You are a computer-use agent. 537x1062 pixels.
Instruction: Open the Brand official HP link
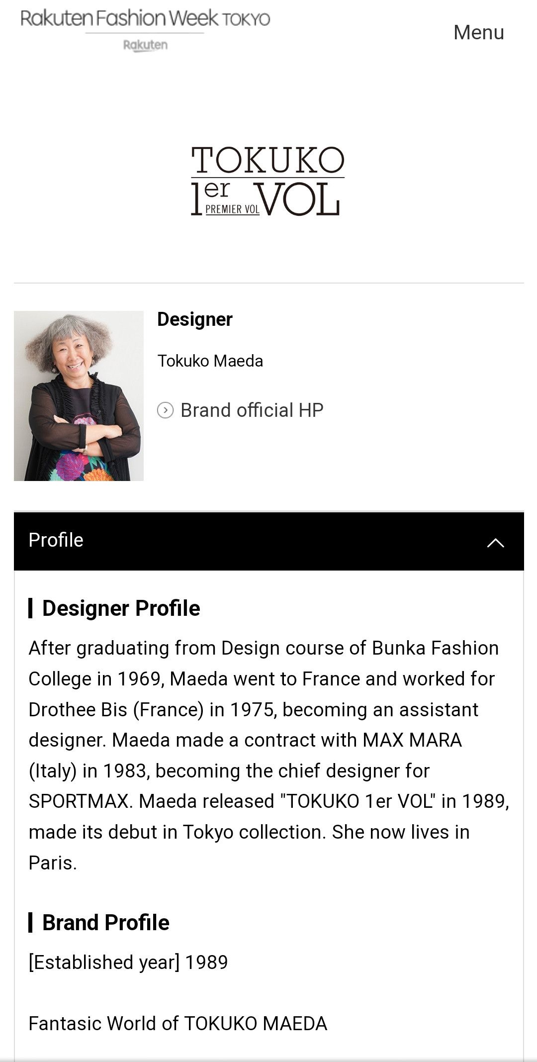click(x=252, y=410)
